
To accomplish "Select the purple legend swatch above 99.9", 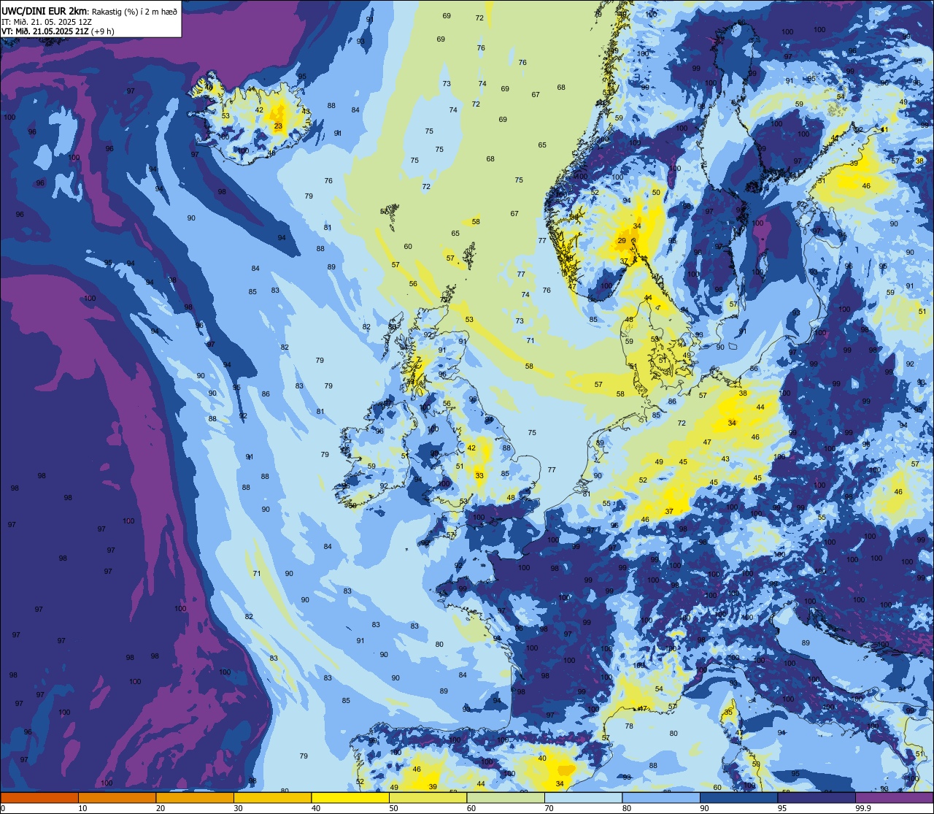I will point(894,798).
